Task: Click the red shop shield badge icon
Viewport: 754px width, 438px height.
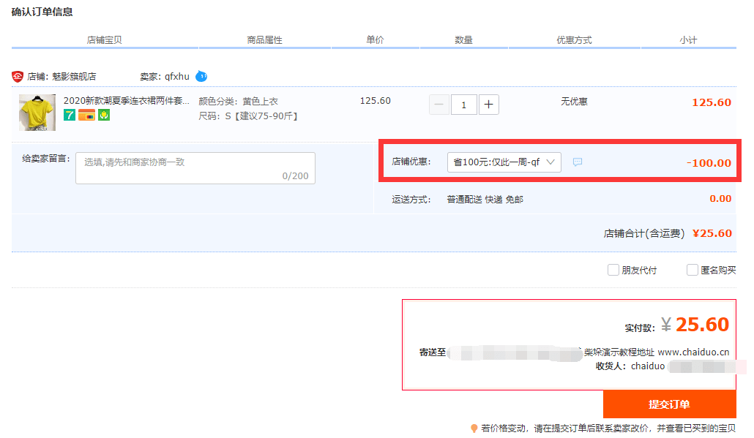Action: (x=18, y=76)
